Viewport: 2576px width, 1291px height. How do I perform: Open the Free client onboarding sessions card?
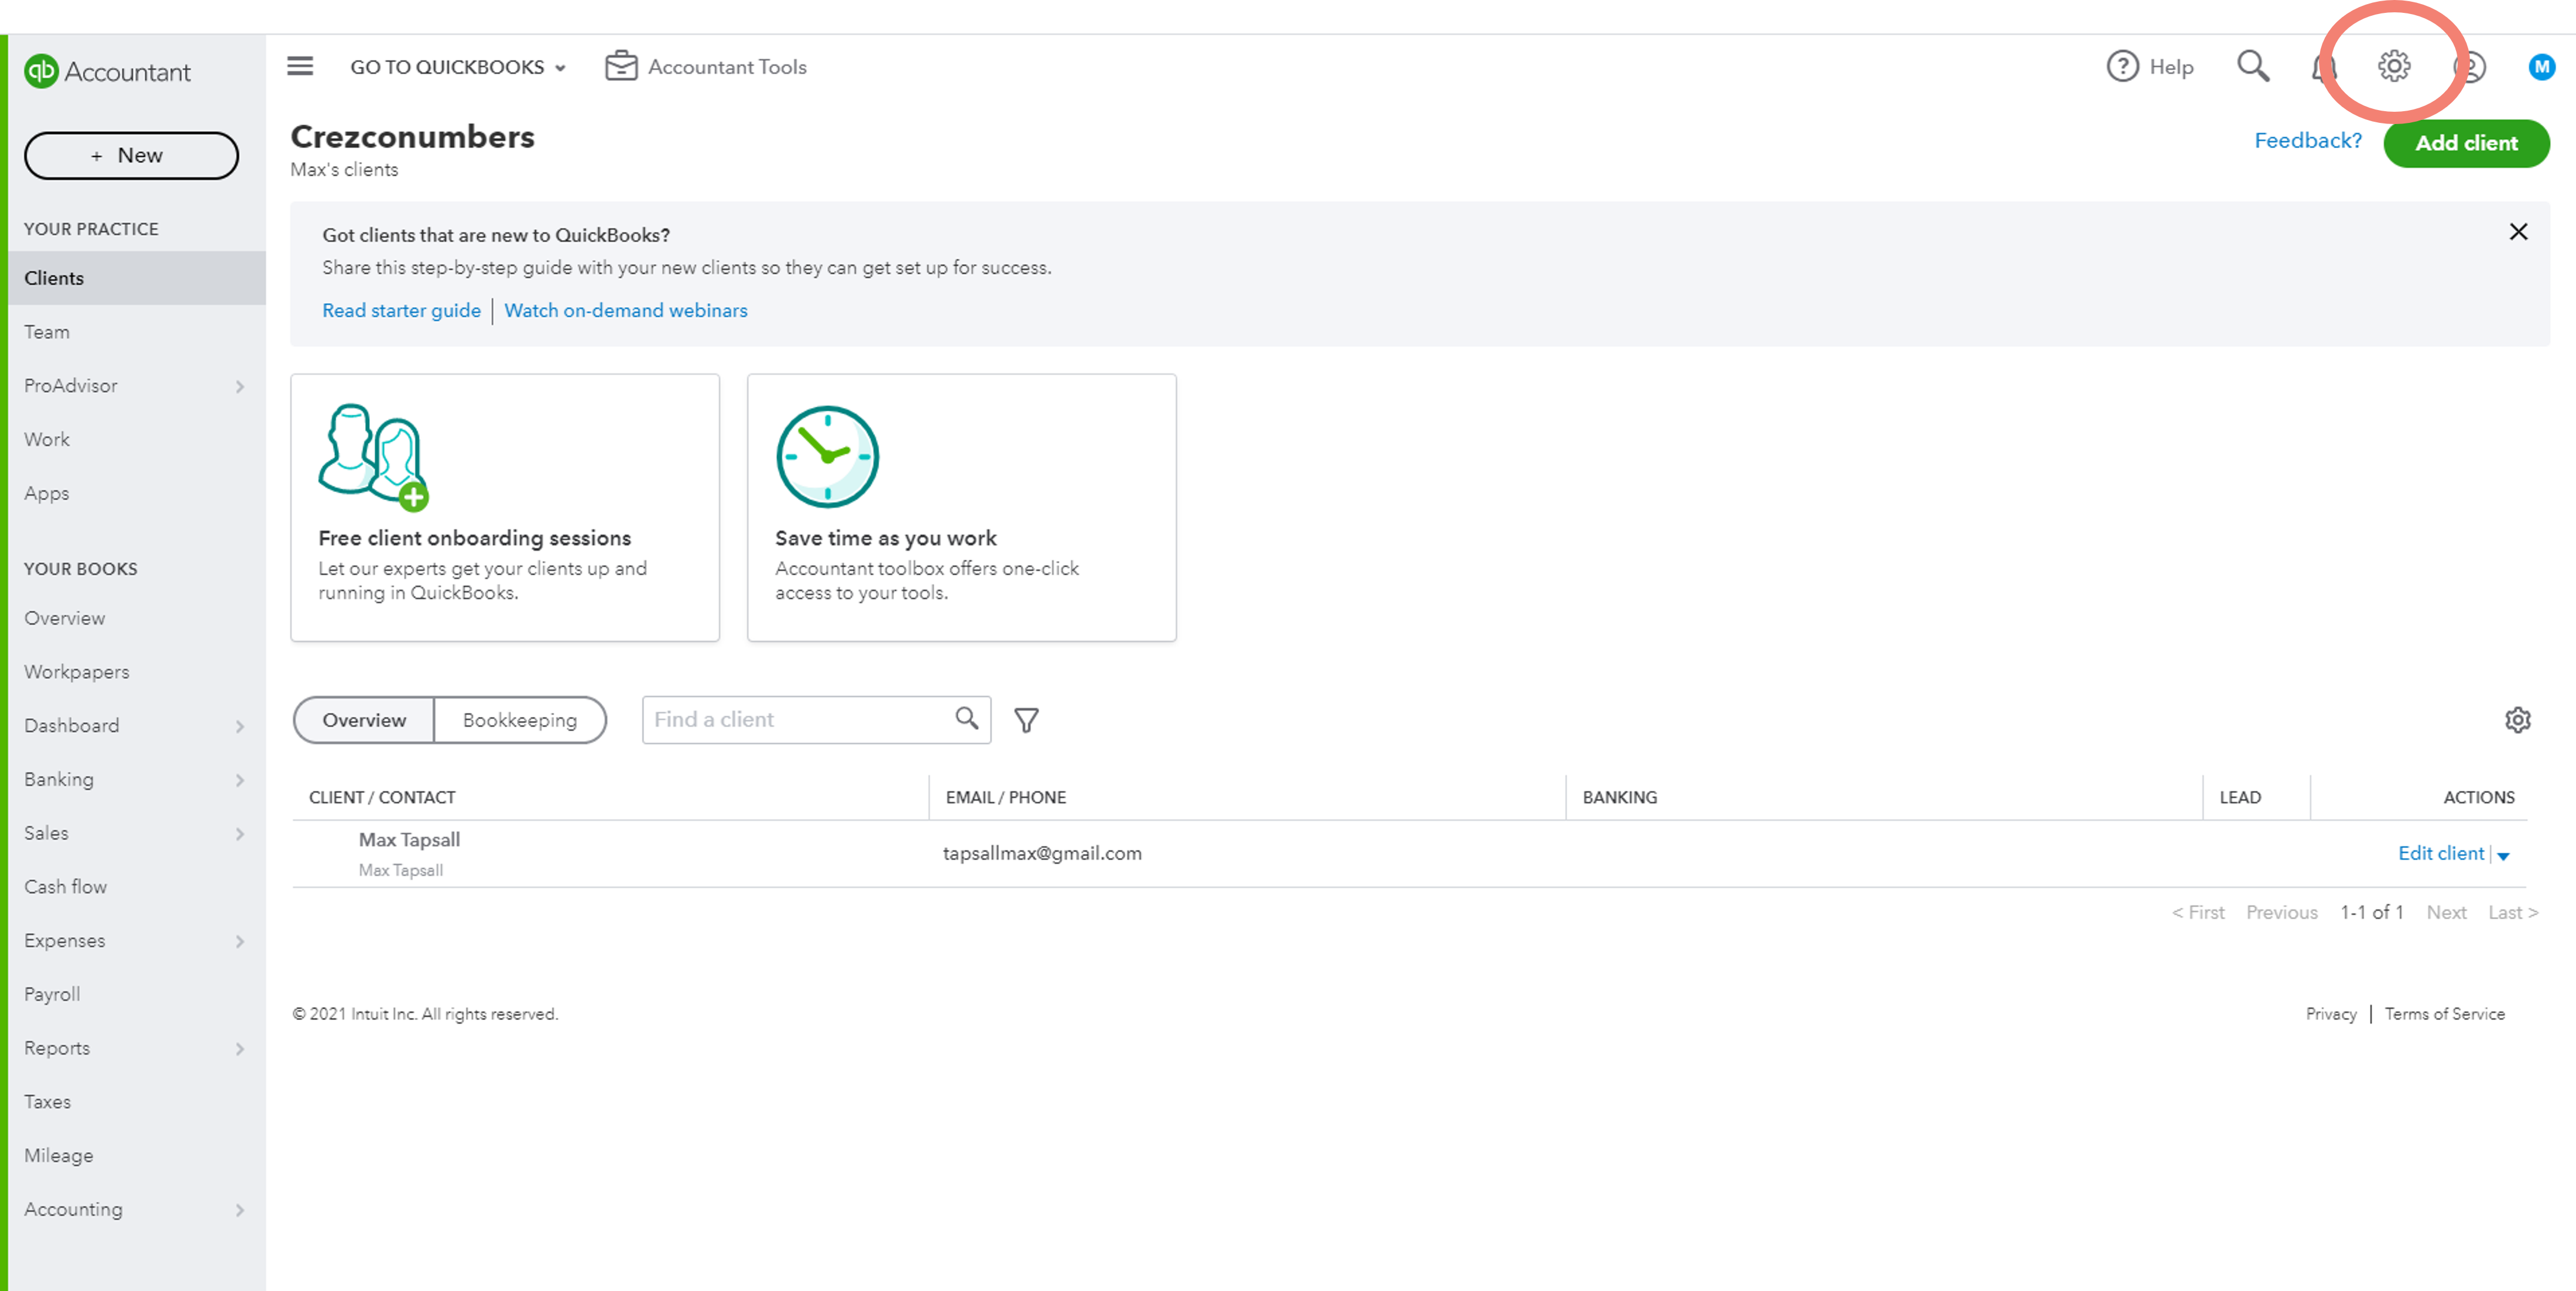pyautogui.click(x=505, y=507)
